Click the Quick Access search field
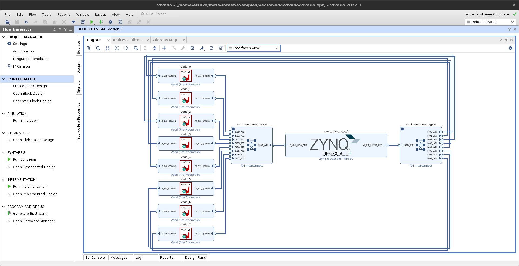 pyautogui.click(x=160, y=14)
